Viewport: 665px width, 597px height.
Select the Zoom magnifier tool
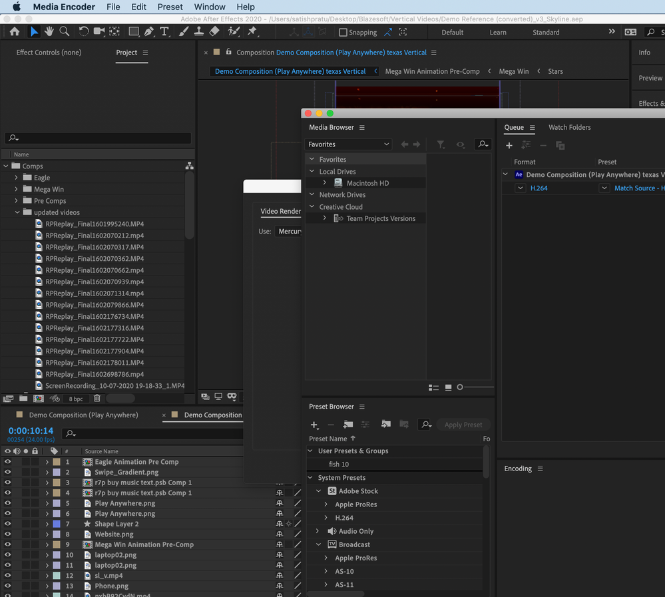(65, 31)
